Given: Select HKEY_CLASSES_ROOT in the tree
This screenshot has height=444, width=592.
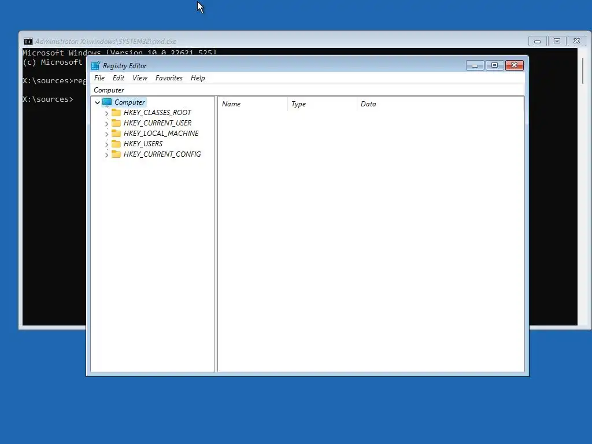Looking at the screenshot, I should tap(157, 113).
